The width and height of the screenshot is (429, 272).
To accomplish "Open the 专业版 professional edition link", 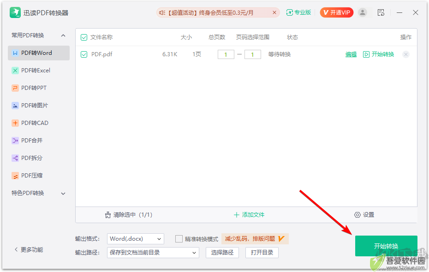I will point(298,12).
